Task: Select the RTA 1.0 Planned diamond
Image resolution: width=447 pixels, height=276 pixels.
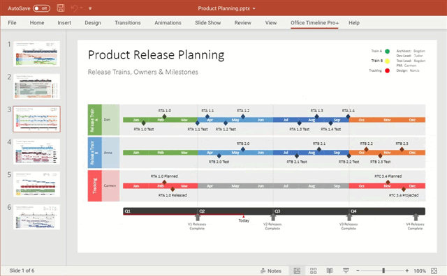Action: pyautogui.click(x=165, y=182)
